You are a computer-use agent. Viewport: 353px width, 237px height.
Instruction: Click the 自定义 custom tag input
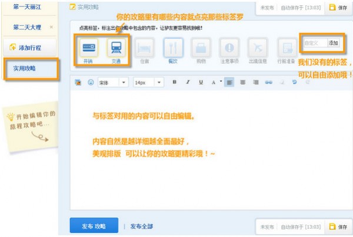(315, 43)
